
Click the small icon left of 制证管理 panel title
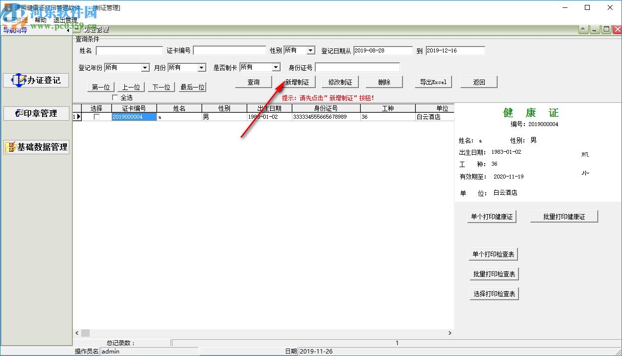coord(77,29)
